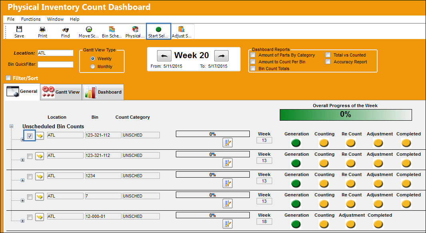This screenshot has width=426, height=233.
Task: Click the yellow arrow icon beside bin 7
Action: pos(40,196)
